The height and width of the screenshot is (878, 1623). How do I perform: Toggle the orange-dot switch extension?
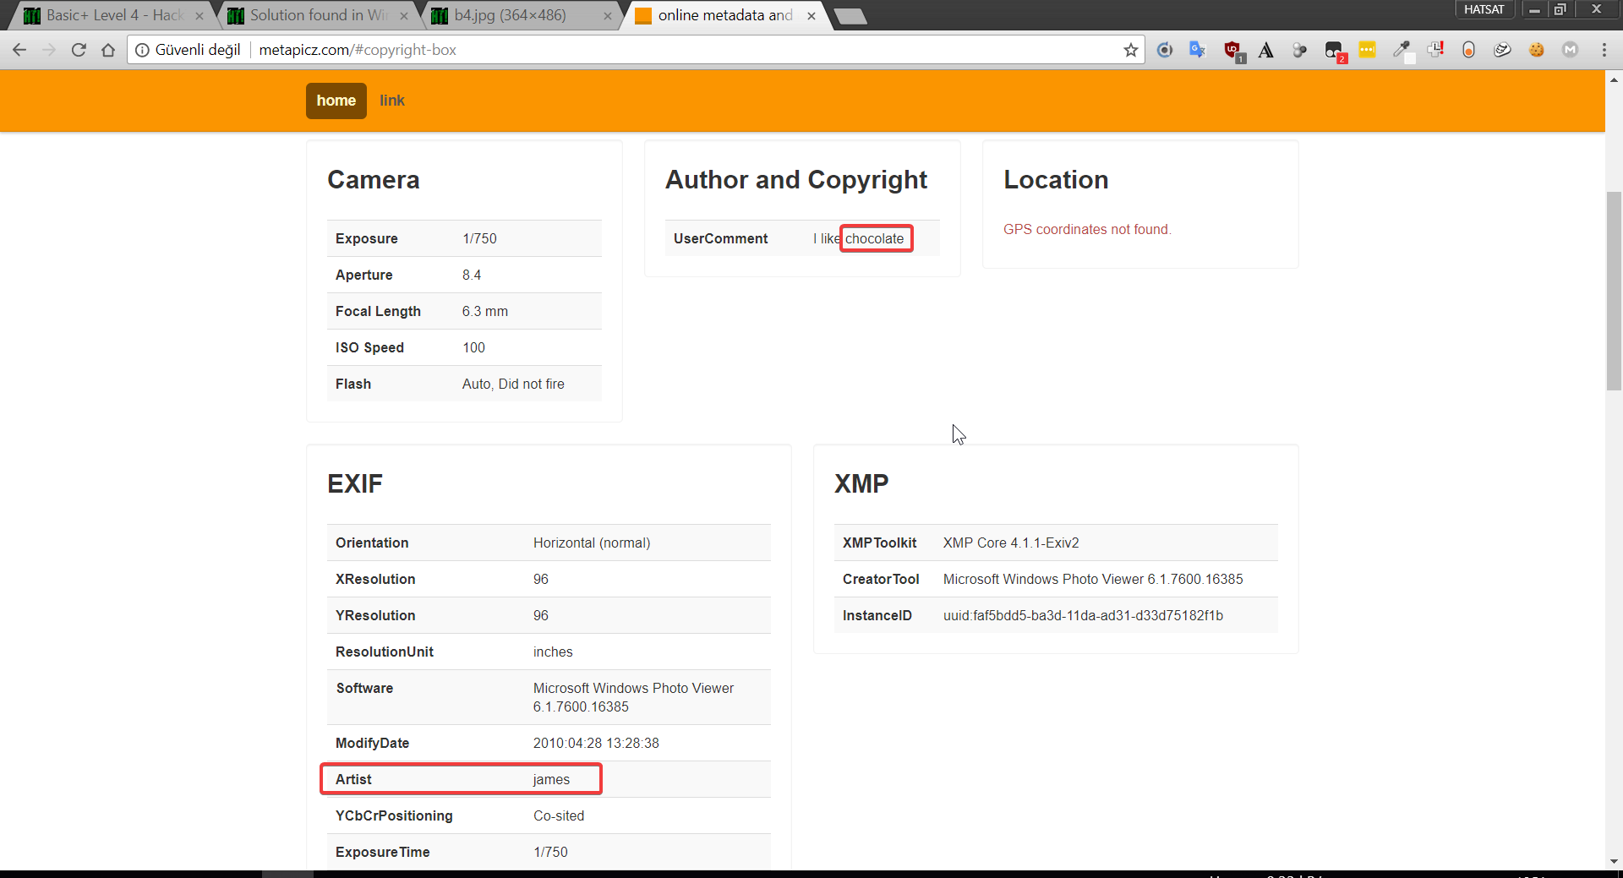coord(1468,50)
